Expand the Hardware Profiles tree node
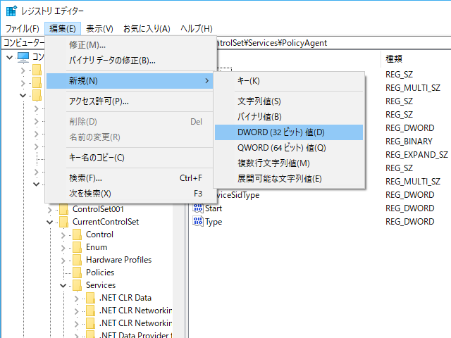Image resolution: width=451 pixels, height=338 pixels. point(63,261)
